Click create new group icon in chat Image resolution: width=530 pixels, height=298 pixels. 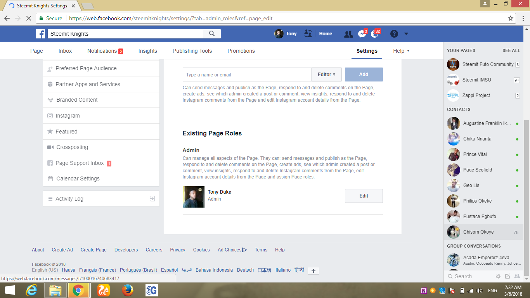pyautogui.click(x=517, y=276)
